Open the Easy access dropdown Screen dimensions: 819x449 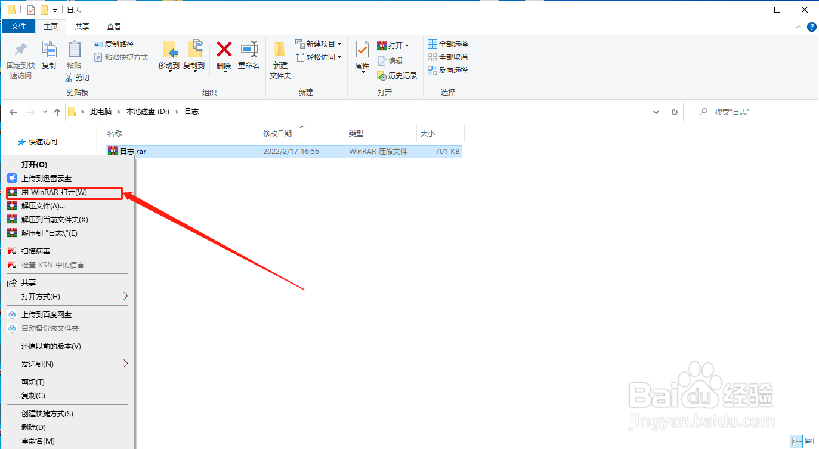319,57
